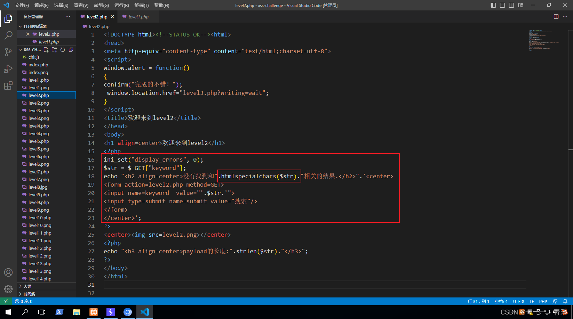Open index.php in the file tree
This screenshot has height=319, width=573.
point(46,65)
